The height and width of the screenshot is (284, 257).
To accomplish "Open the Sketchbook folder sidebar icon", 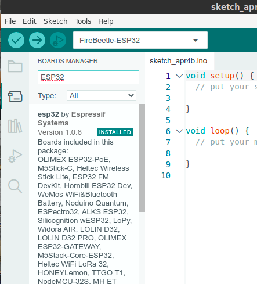I will [x=15, y=66].
